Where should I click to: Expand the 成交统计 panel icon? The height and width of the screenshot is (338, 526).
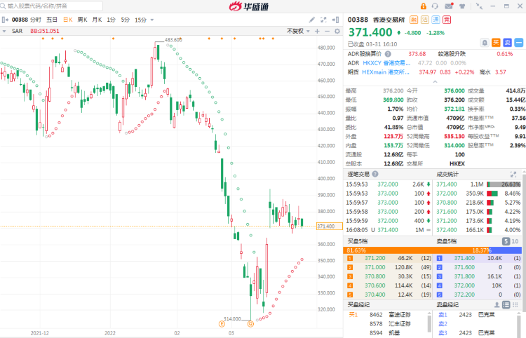click(x=513, y=175)
